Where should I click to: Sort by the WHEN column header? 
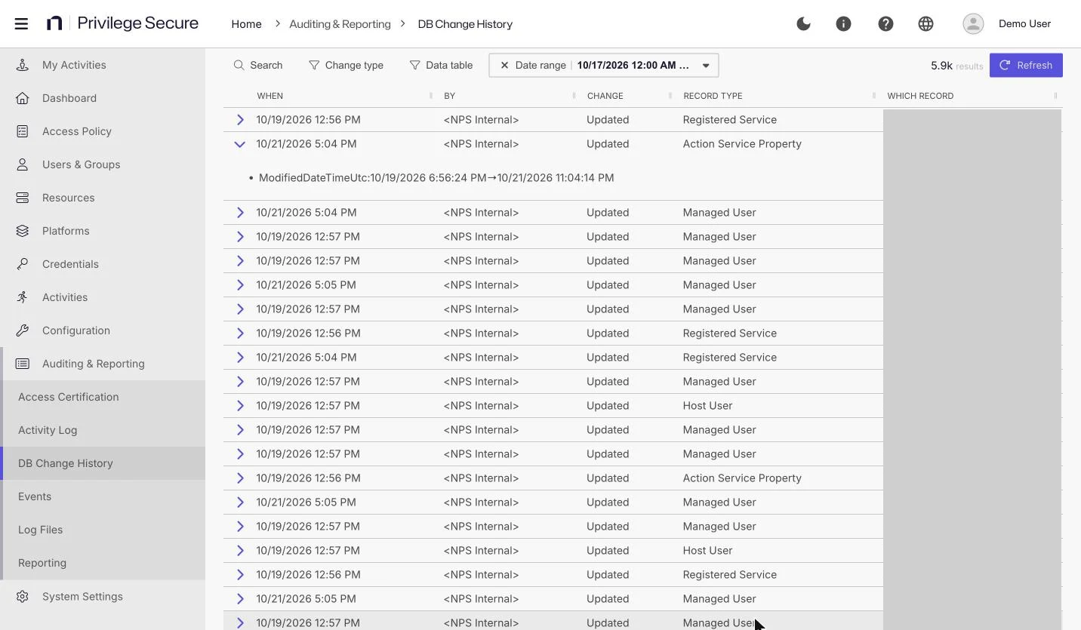pyautogui.click(x=269, y=96)
